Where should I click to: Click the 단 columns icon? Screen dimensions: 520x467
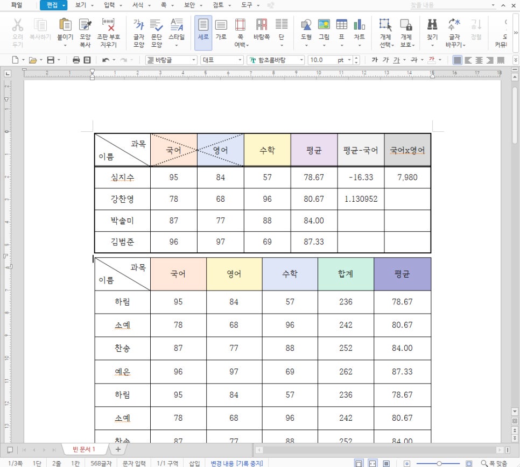tap(281, 25)
